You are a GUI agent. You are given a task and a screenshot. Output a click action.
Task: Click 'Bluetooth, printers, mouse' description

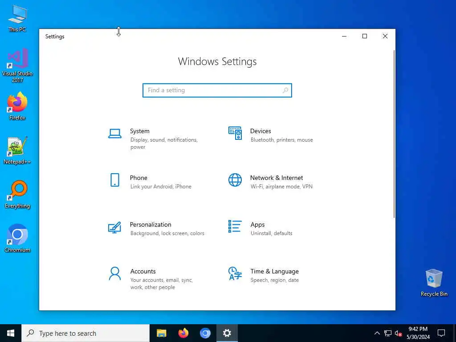tap(282, 140)
